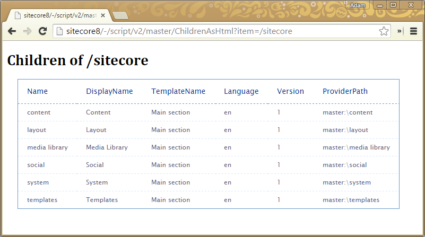Open a new browser tab
Screen dimensions: 425x237
click(x=120, y=15)
